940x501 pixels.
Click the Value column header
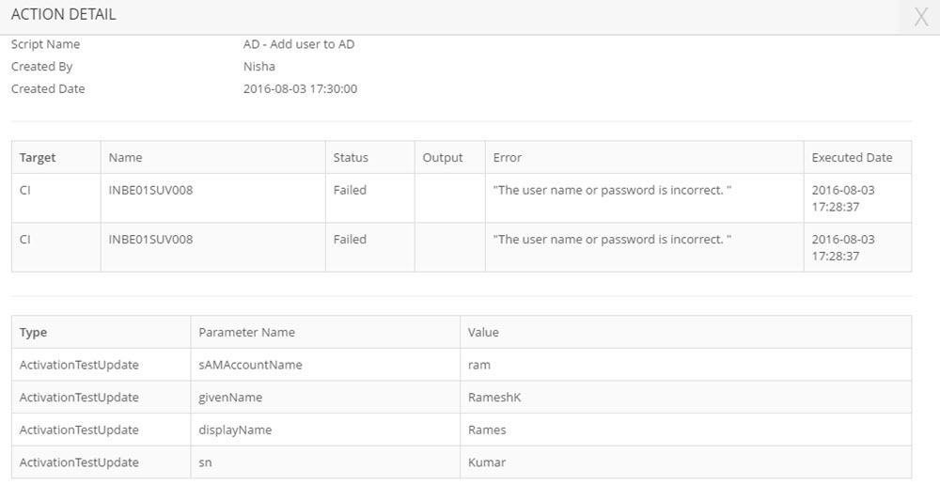(483, 332)
